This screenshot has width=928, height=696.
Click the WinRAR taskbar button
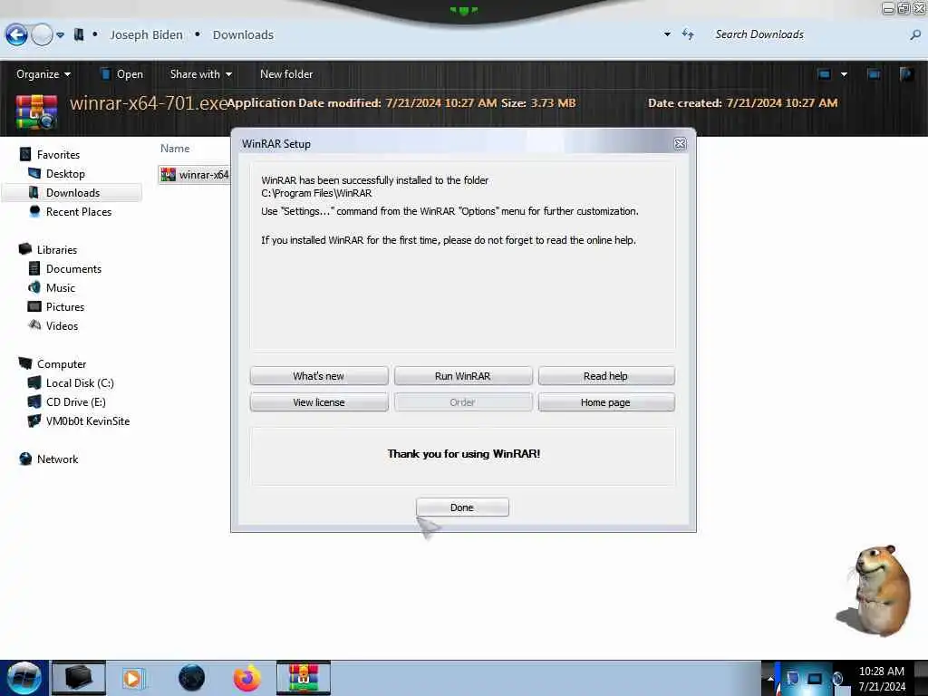[x=303, y=678]
